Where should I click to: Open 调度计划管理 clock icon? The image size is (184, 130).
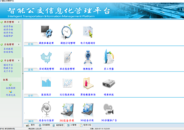click(67, 31)
